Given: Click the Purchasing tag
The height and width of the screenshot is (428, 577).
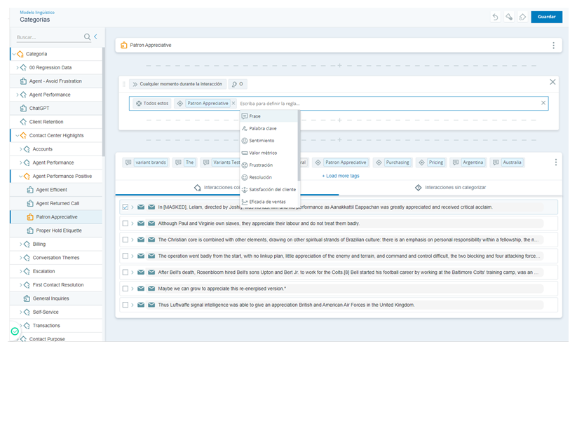Looking at the screenshot, I should click(393, 163).
